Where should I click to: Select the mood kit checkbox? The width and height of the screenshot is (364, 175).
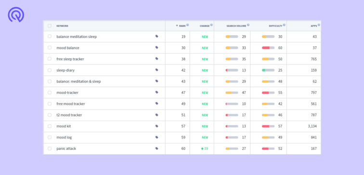(x=50, y=126)
